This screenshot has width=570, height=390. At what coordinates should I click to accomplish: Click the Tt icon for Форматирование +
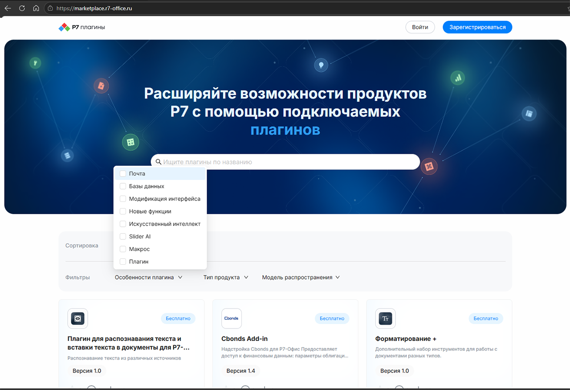[385, 318]
